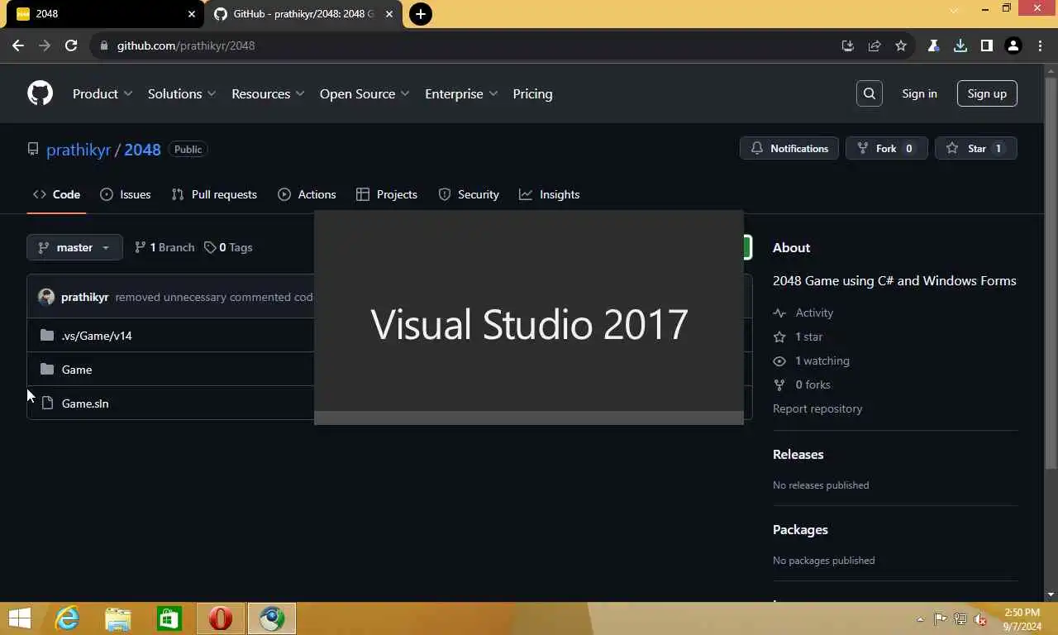
Task: Show hidden system tray icons
Action: coord(920,619)
